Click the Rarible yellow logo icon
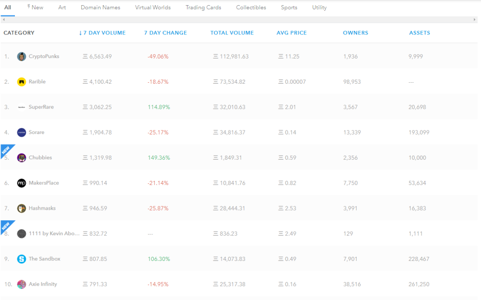481x300 pixels. click(22, 82)
